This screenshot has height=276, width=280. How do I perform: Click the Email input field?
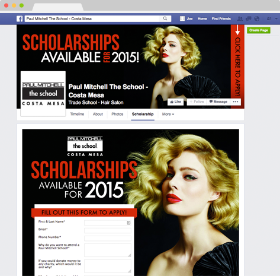108,231
